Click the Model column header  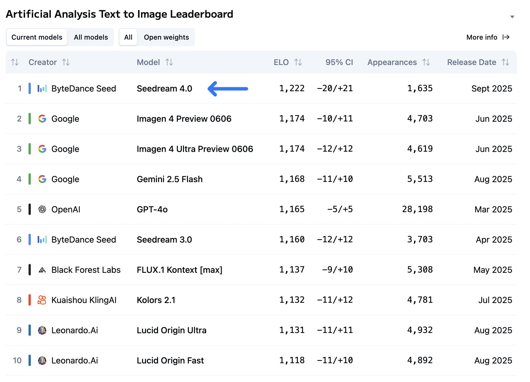tap(148, 62)
